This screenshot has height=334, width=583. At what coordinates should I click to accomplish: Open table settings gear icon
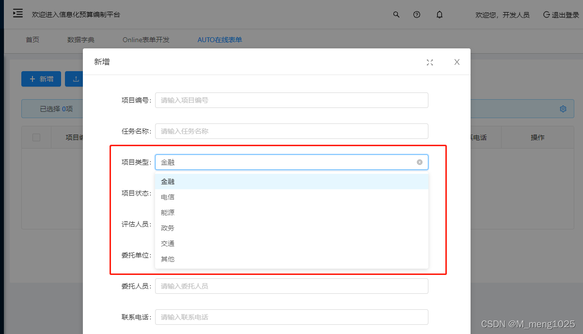click(563, 109)
